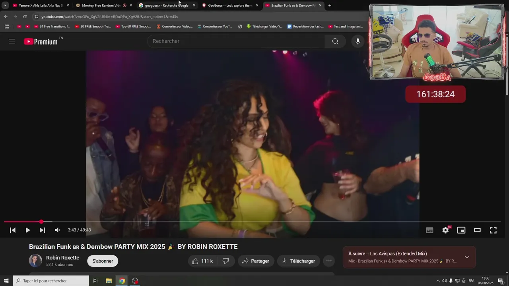Go back to previous page
The image size is (509, 286).
coord(6,17)
